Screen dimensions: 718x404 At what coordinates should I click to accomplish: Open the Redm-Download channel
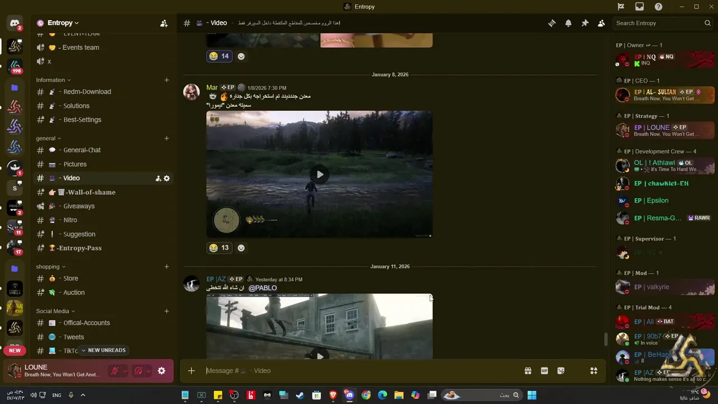pyautogui.click(x=103, y=92)
